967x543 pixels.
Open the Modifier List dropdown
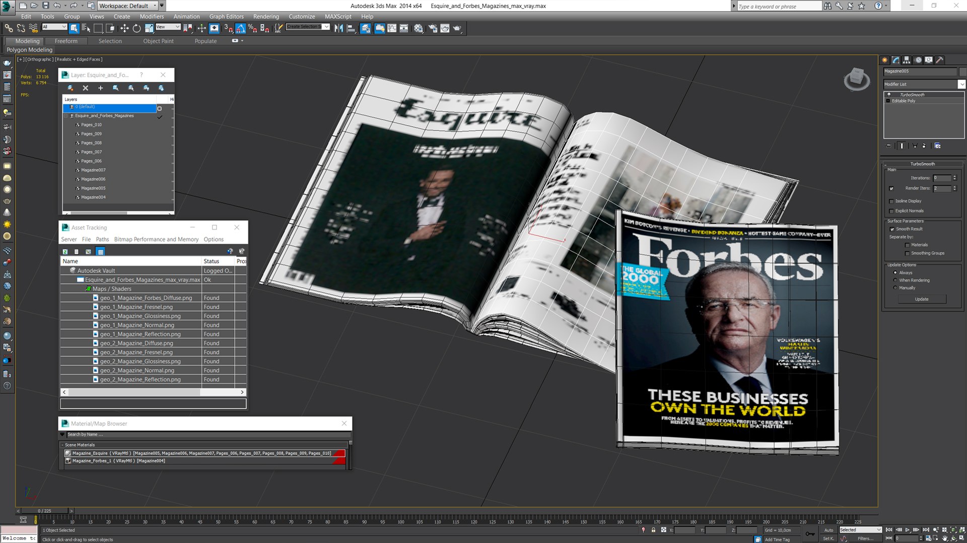pos(924,84)
